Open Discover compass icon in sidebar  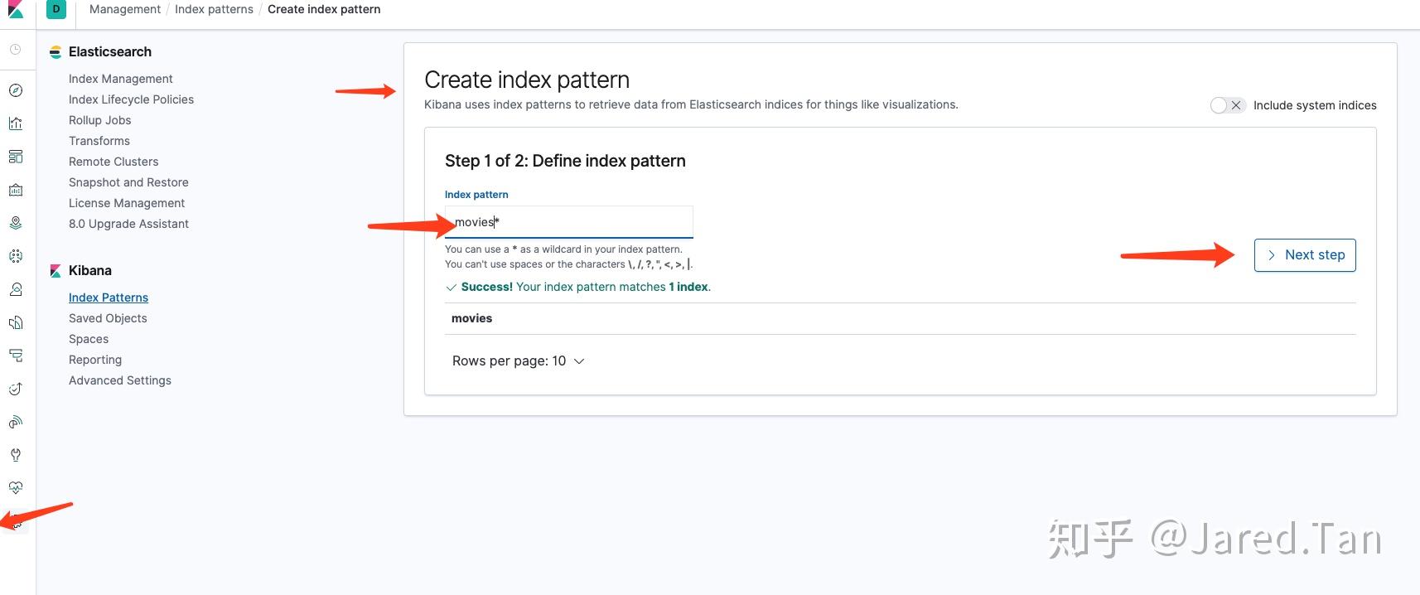[16, 90]
